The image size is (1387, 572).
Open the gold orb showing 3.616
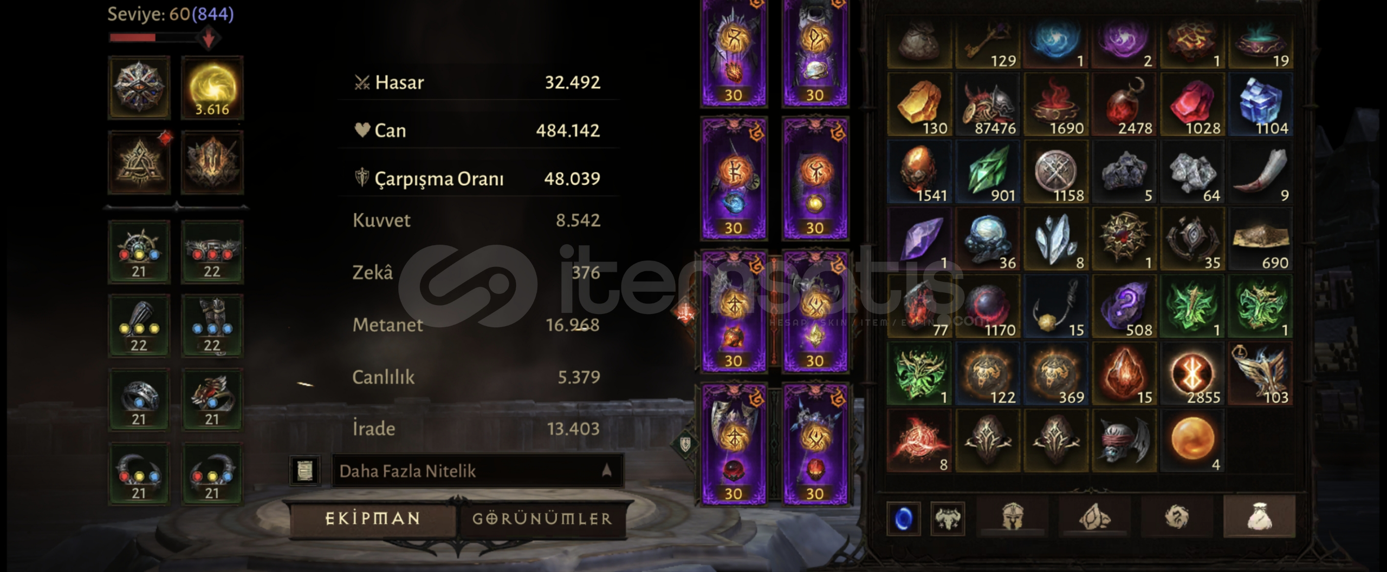[x=212, y=88]
